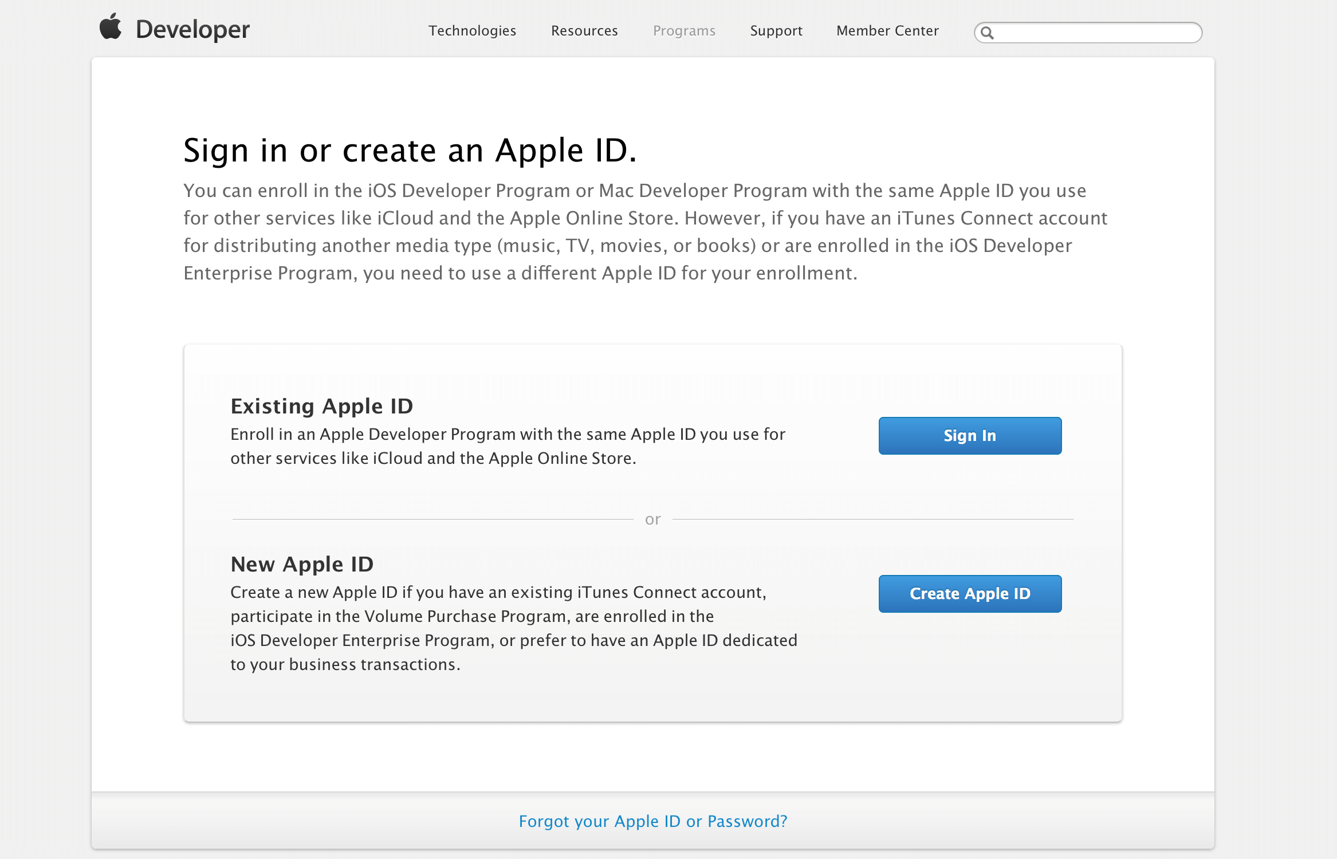Focus the search input field
Screen dimensions: 1337x859
click(1088, 33)
